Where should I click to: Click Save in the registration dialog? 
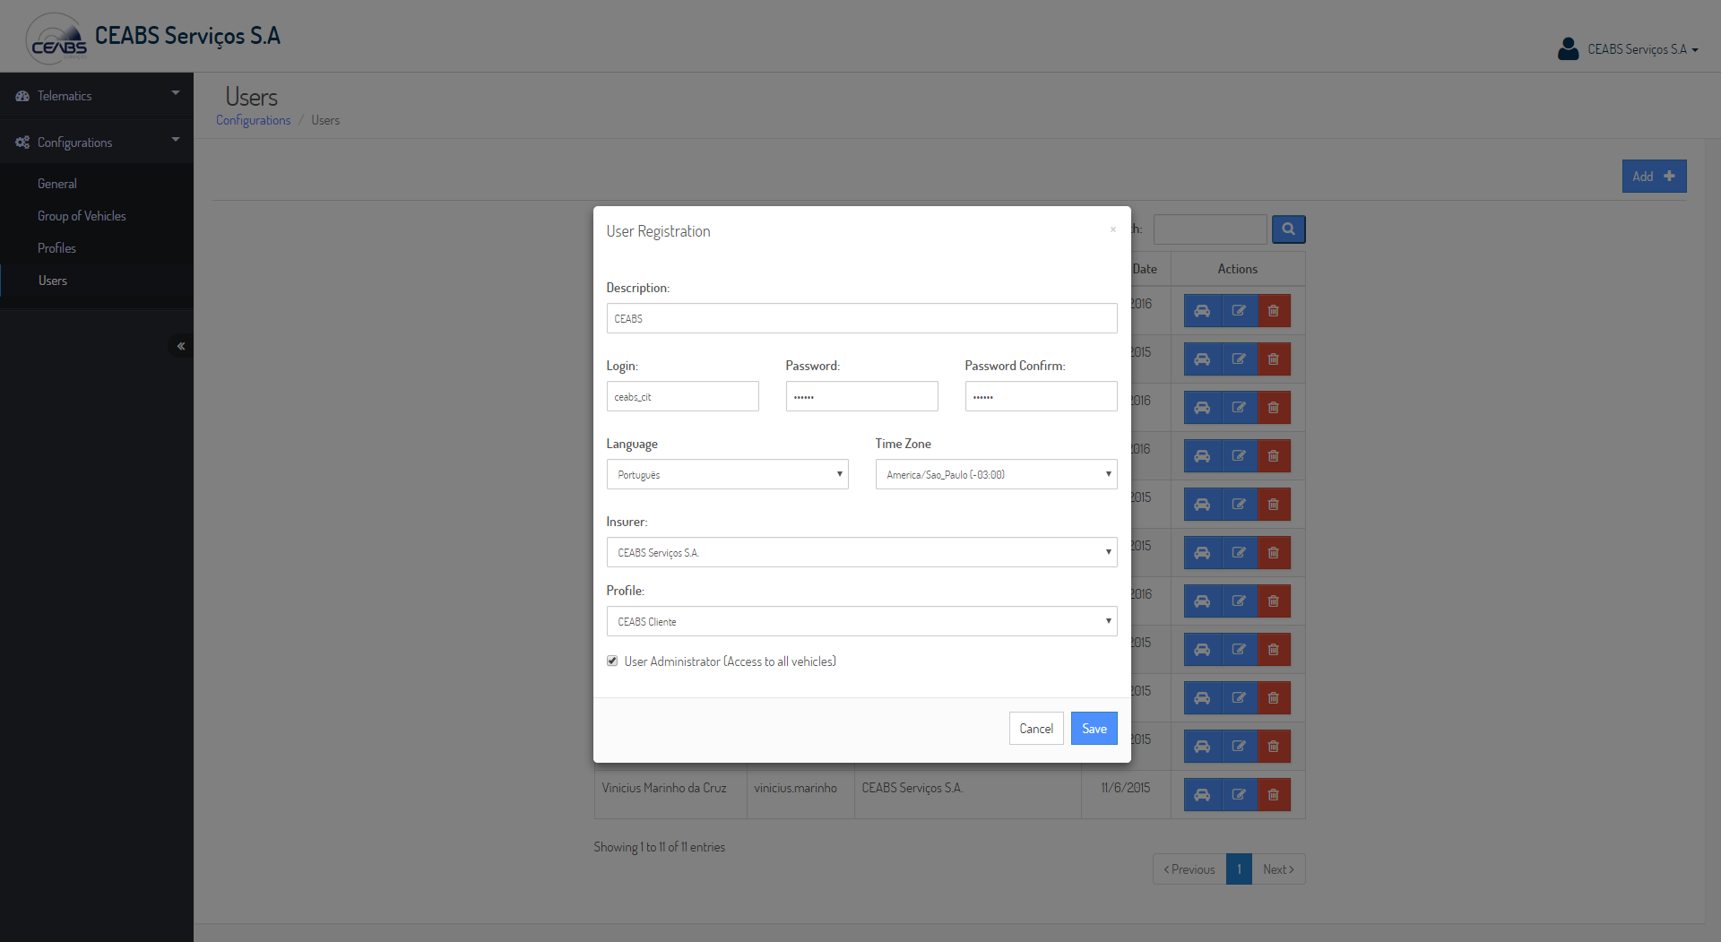click(1094, 729)
